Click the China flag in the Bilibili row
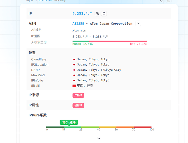Viewport: 188px width, 143px height. [74, 86]
